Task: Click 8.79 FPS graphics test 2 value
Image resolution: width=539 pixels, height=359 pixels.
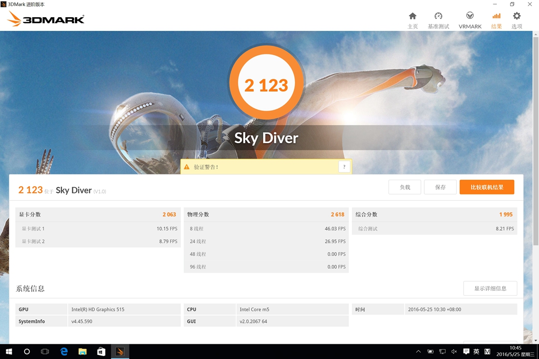Action: coord(168,241)
